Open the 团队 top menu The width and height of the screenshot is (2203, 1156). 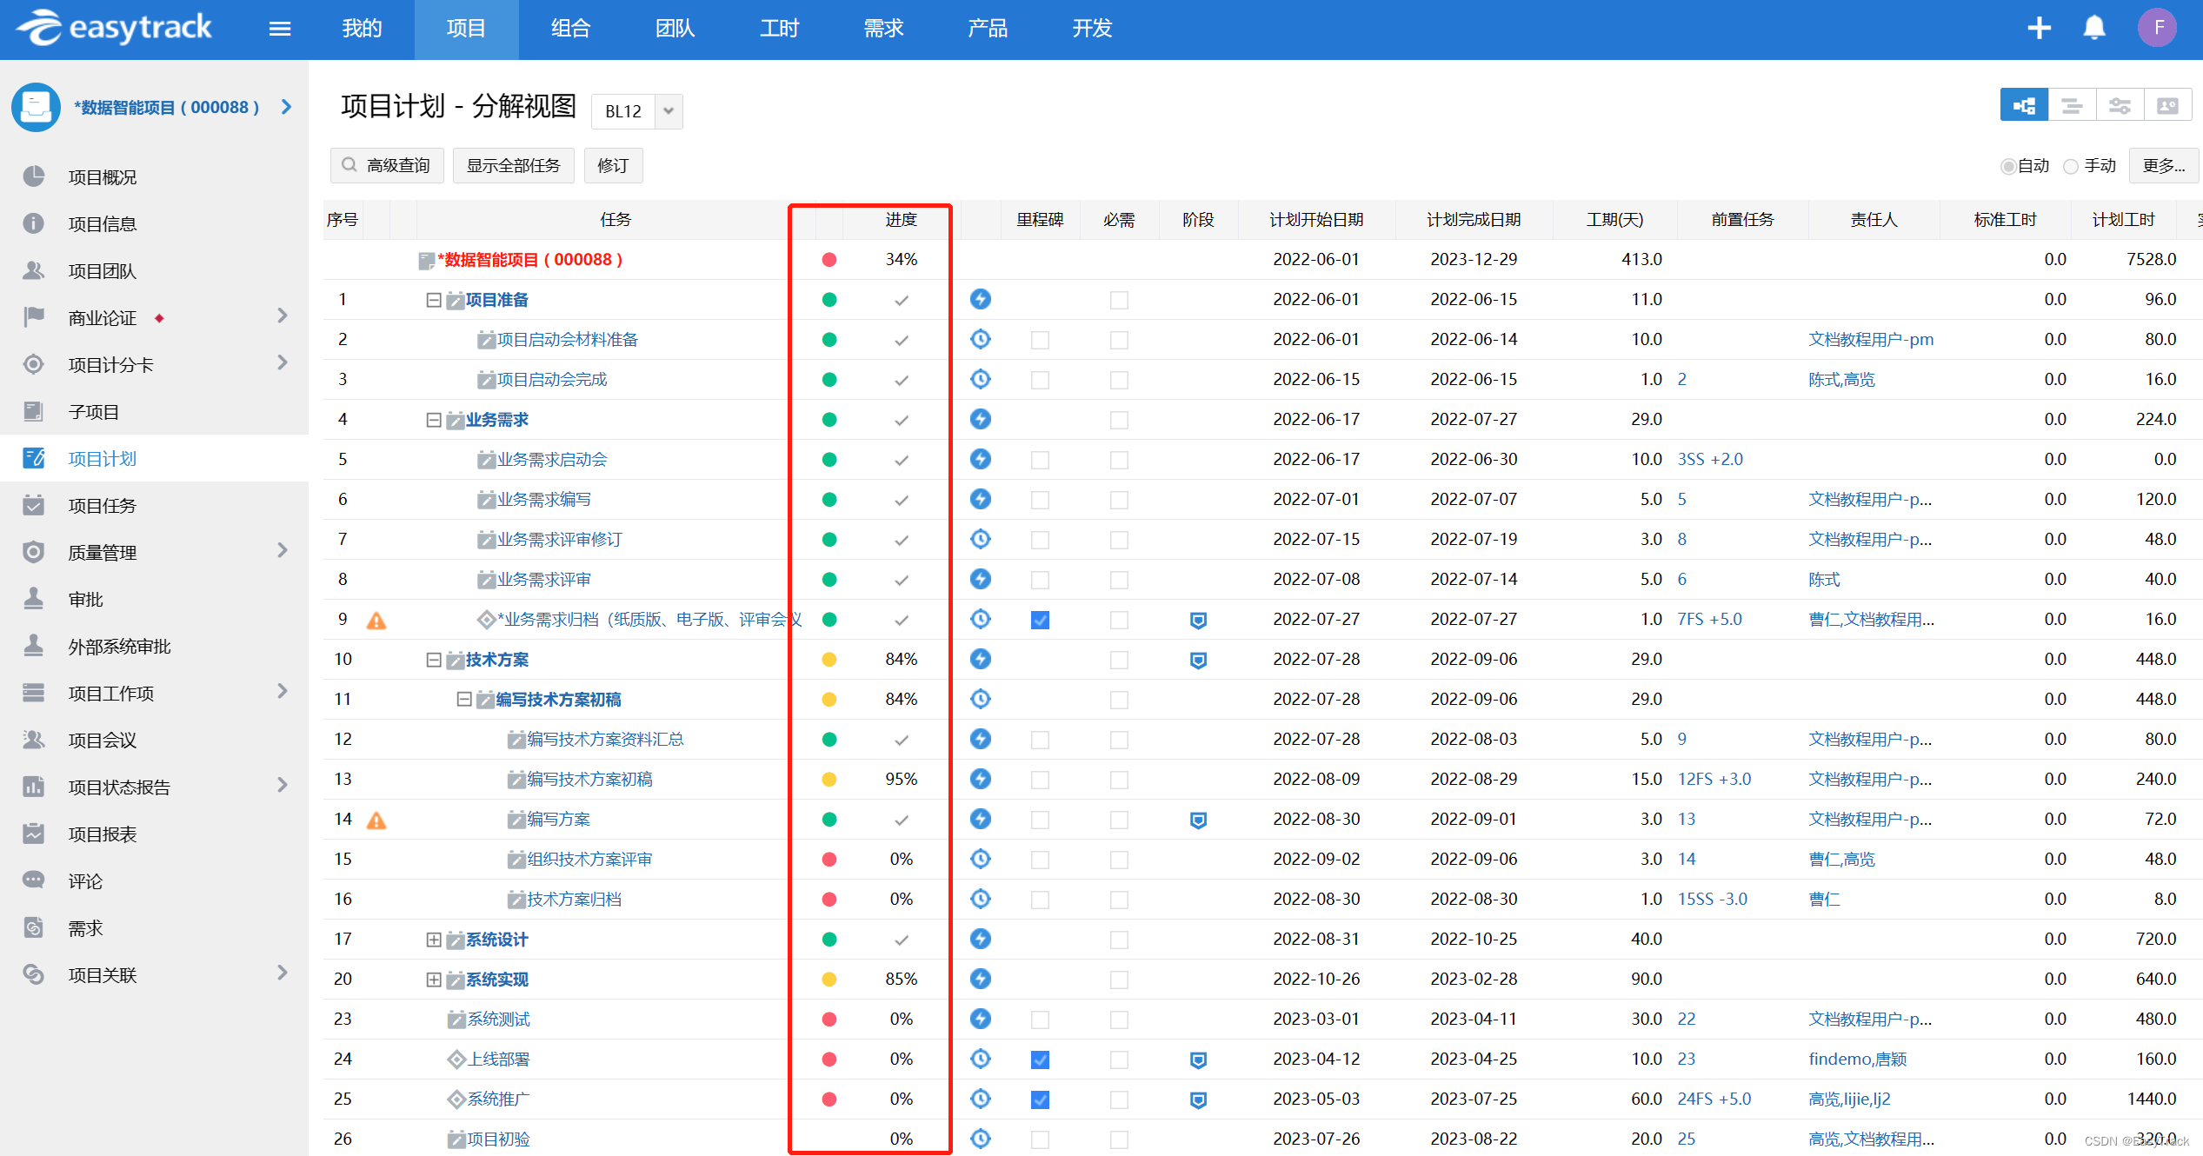click(675, 29)
